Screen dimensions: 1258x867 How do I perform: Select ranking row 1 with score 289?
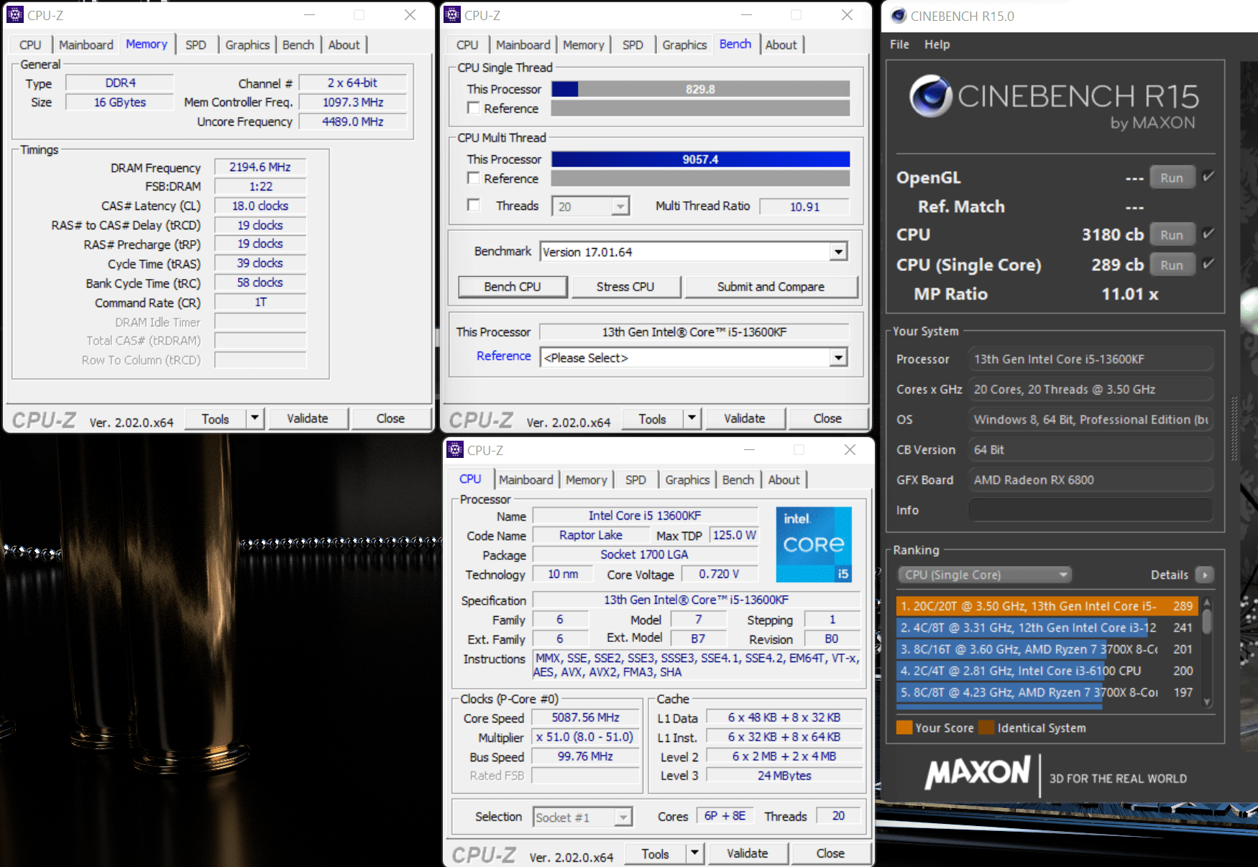1047,606
